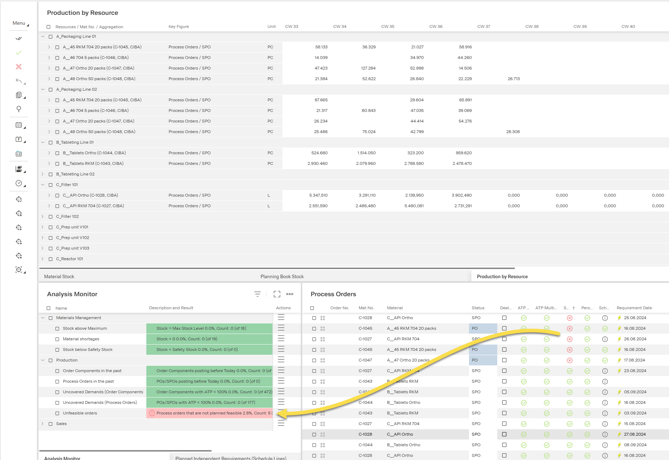Click the crosshair with checkmark icon
This screenshot has height=460, width=669.
pyautogui.click(x=19, y=199)
